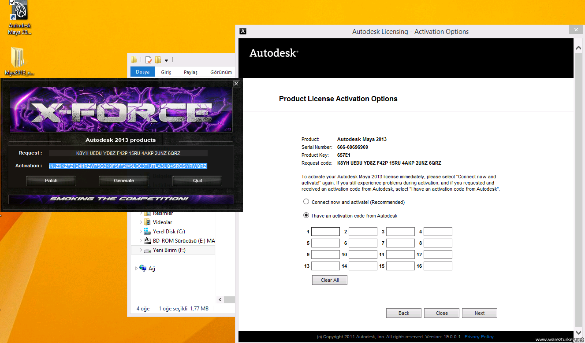
Task: Click activation code box number 9
Action: click(326, 254)
